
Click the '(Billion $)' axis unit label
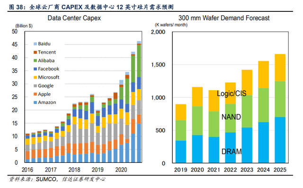click(x=24, y=26)
